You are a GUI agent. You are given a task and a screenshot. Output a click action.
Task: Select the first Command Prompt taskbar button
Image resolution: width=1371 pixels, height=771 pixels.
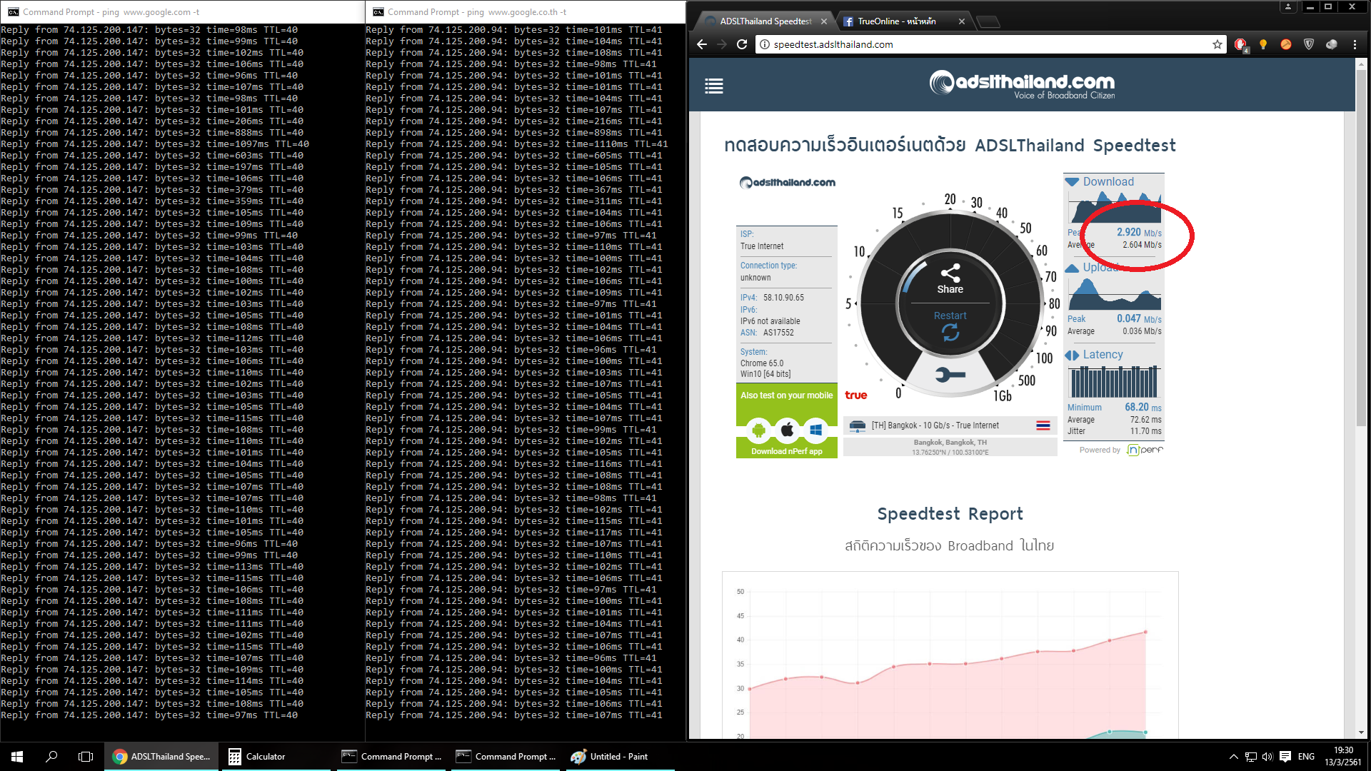(390, 757)
